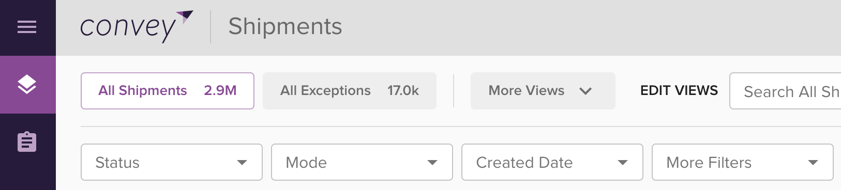Click the Mode dropdown arrow

coord(432,163)
